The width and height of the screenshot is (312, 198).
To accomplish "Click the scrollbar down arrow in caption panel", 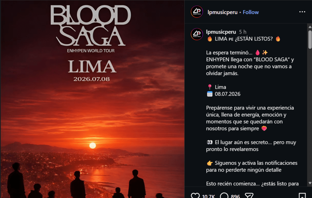I will (x=310, y=183).
